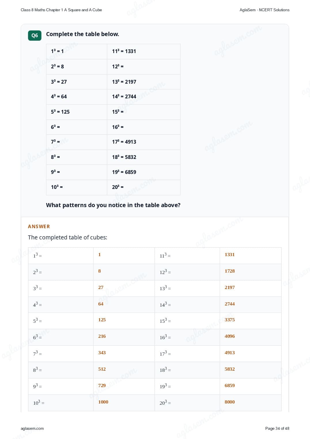Viewport: 310px width, 439px height.
Task: Click the AglaSem NCERT Solutions header text
Action: tap(264, 10)
